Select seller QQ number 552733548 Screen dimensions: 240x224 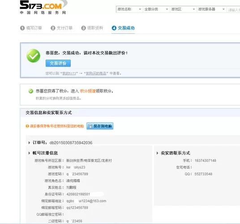pos(203,174)
